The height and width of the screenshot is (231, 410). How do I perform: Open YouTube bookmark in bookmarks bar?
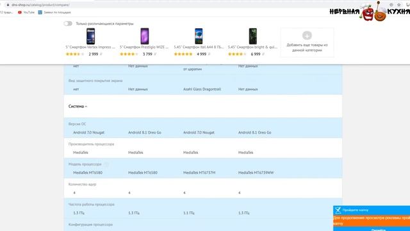pyautogui.click(x=26, y=12)
